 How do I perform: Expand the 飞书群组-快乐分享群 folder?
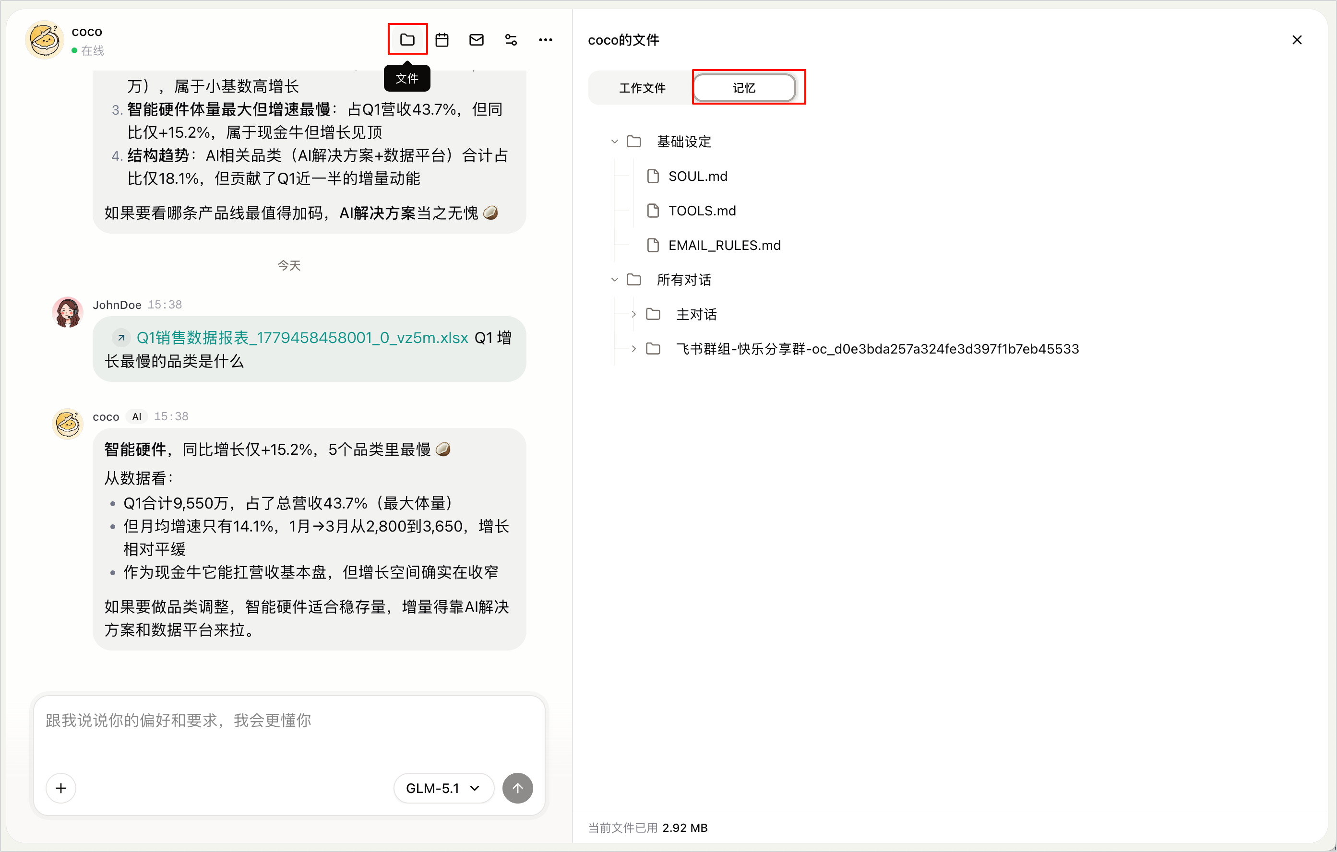click(633, 349)
